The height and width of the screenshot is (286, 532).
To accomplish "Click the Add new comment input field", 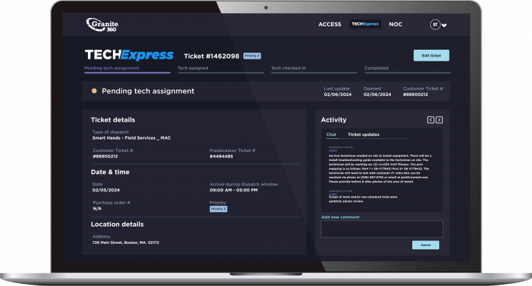I will coord(382,229).
